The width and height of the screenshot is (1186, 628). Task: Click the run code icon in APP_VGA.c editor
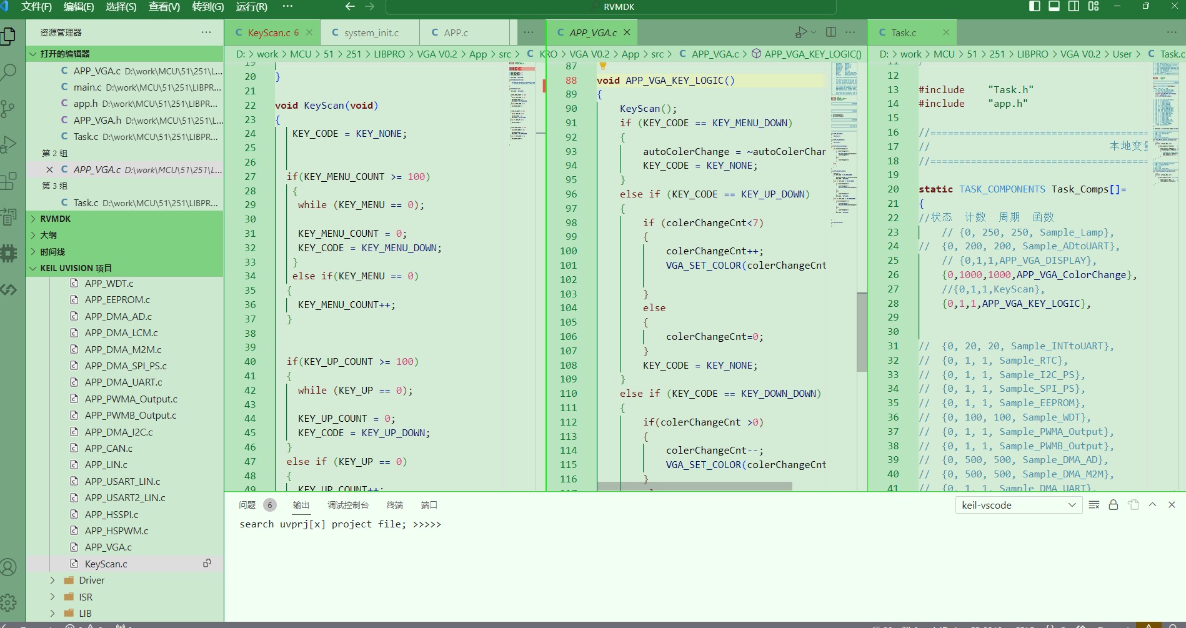click(x=802, y=32)
